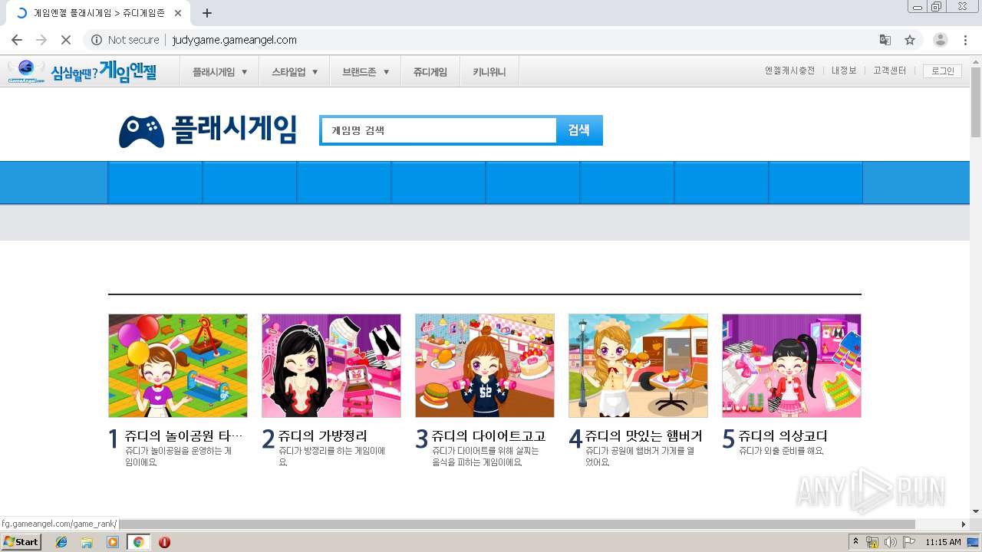The height and width of the screenshot is (552, 982).
Task: Show hidden tray icons arrow
Action: [855, 542]
